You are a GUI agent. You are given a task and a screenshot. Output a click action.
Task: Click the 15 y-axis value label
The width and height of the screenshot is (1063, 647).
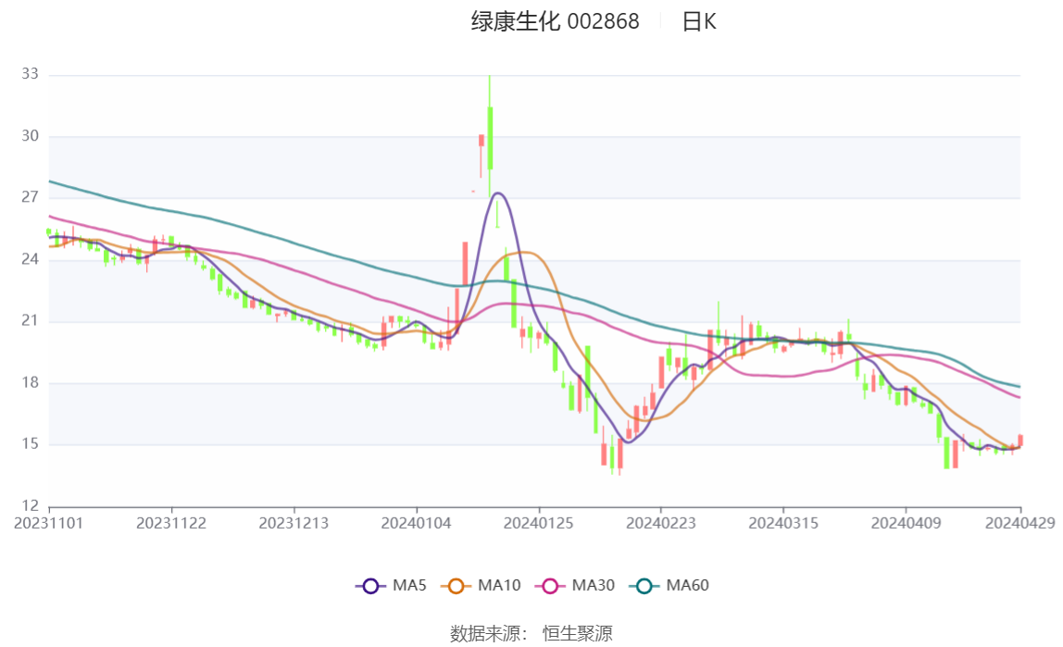[30, 443]
